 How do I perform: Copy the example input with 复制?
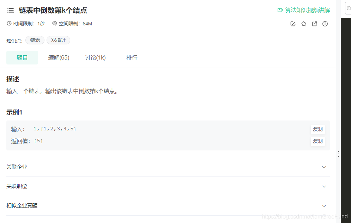coord(317,129)
